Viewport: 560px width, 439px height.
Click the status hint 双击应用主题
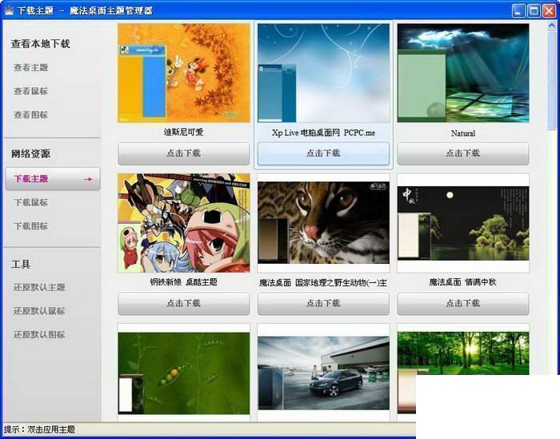coord(51,429)
